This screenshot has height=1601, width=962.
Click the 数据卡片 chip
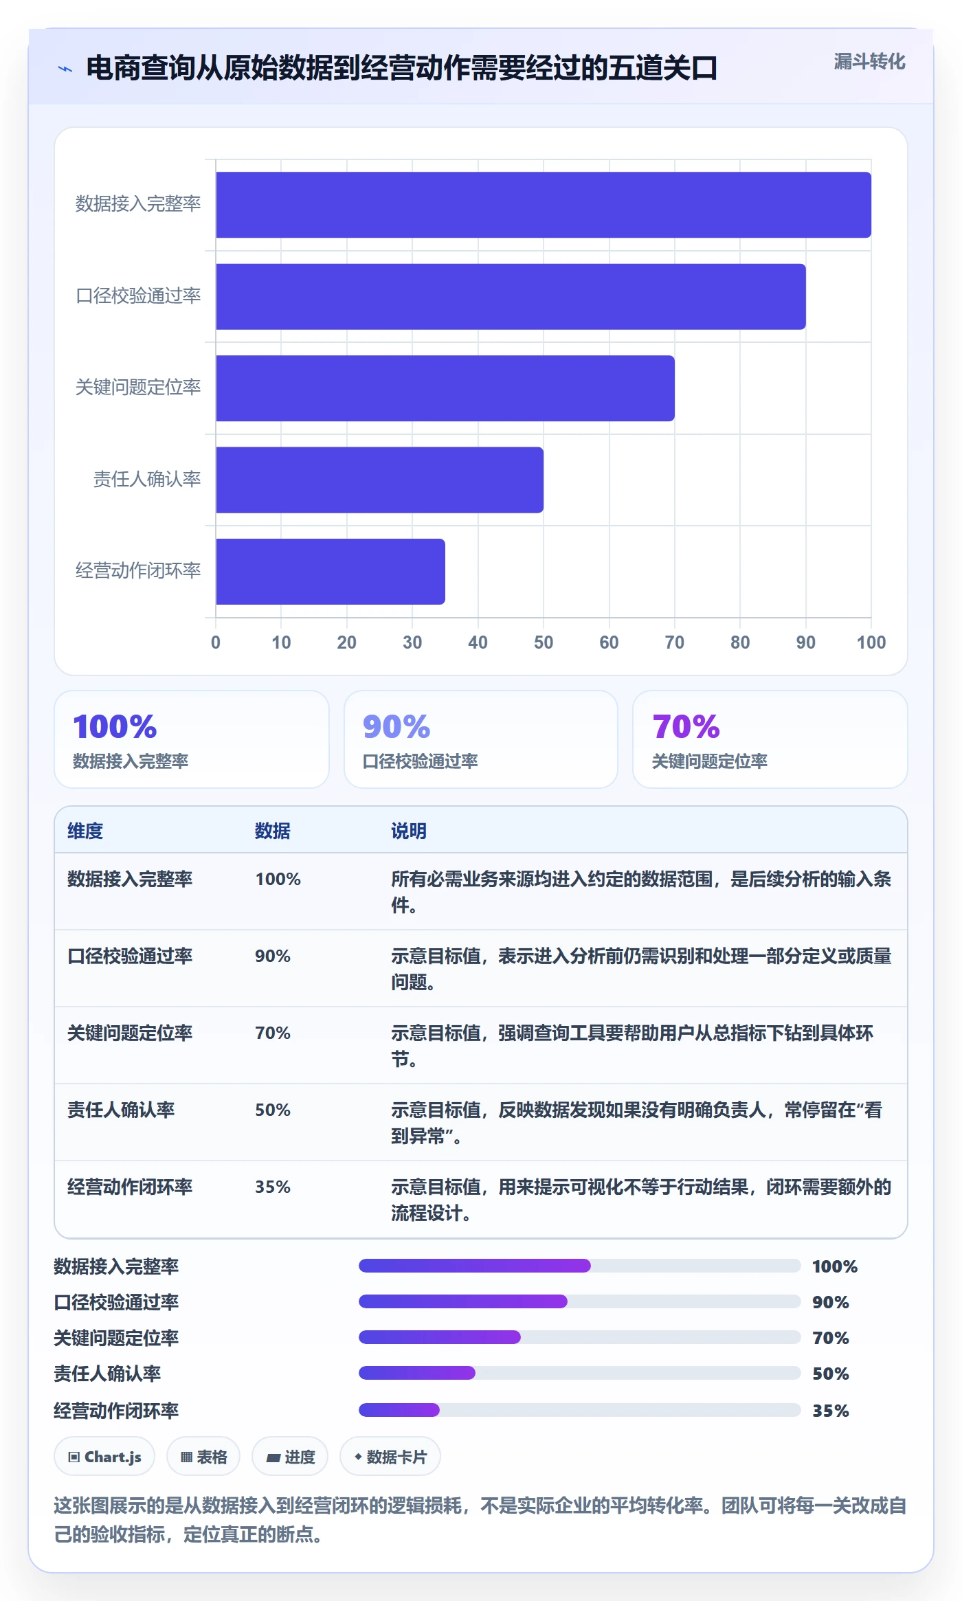coord(390,1456)
